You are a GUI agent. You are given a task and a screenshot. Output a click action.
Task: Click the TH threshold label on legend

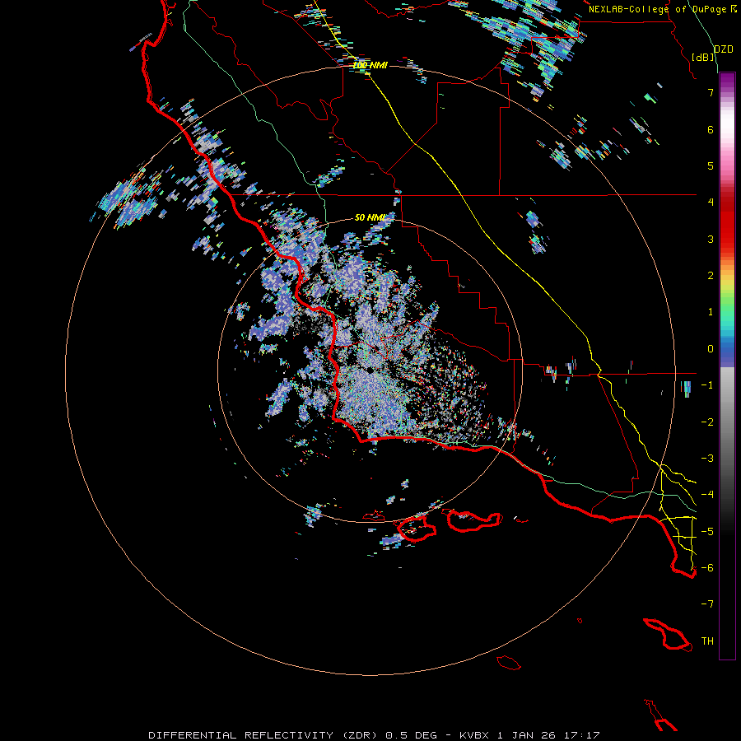point(707,641)
